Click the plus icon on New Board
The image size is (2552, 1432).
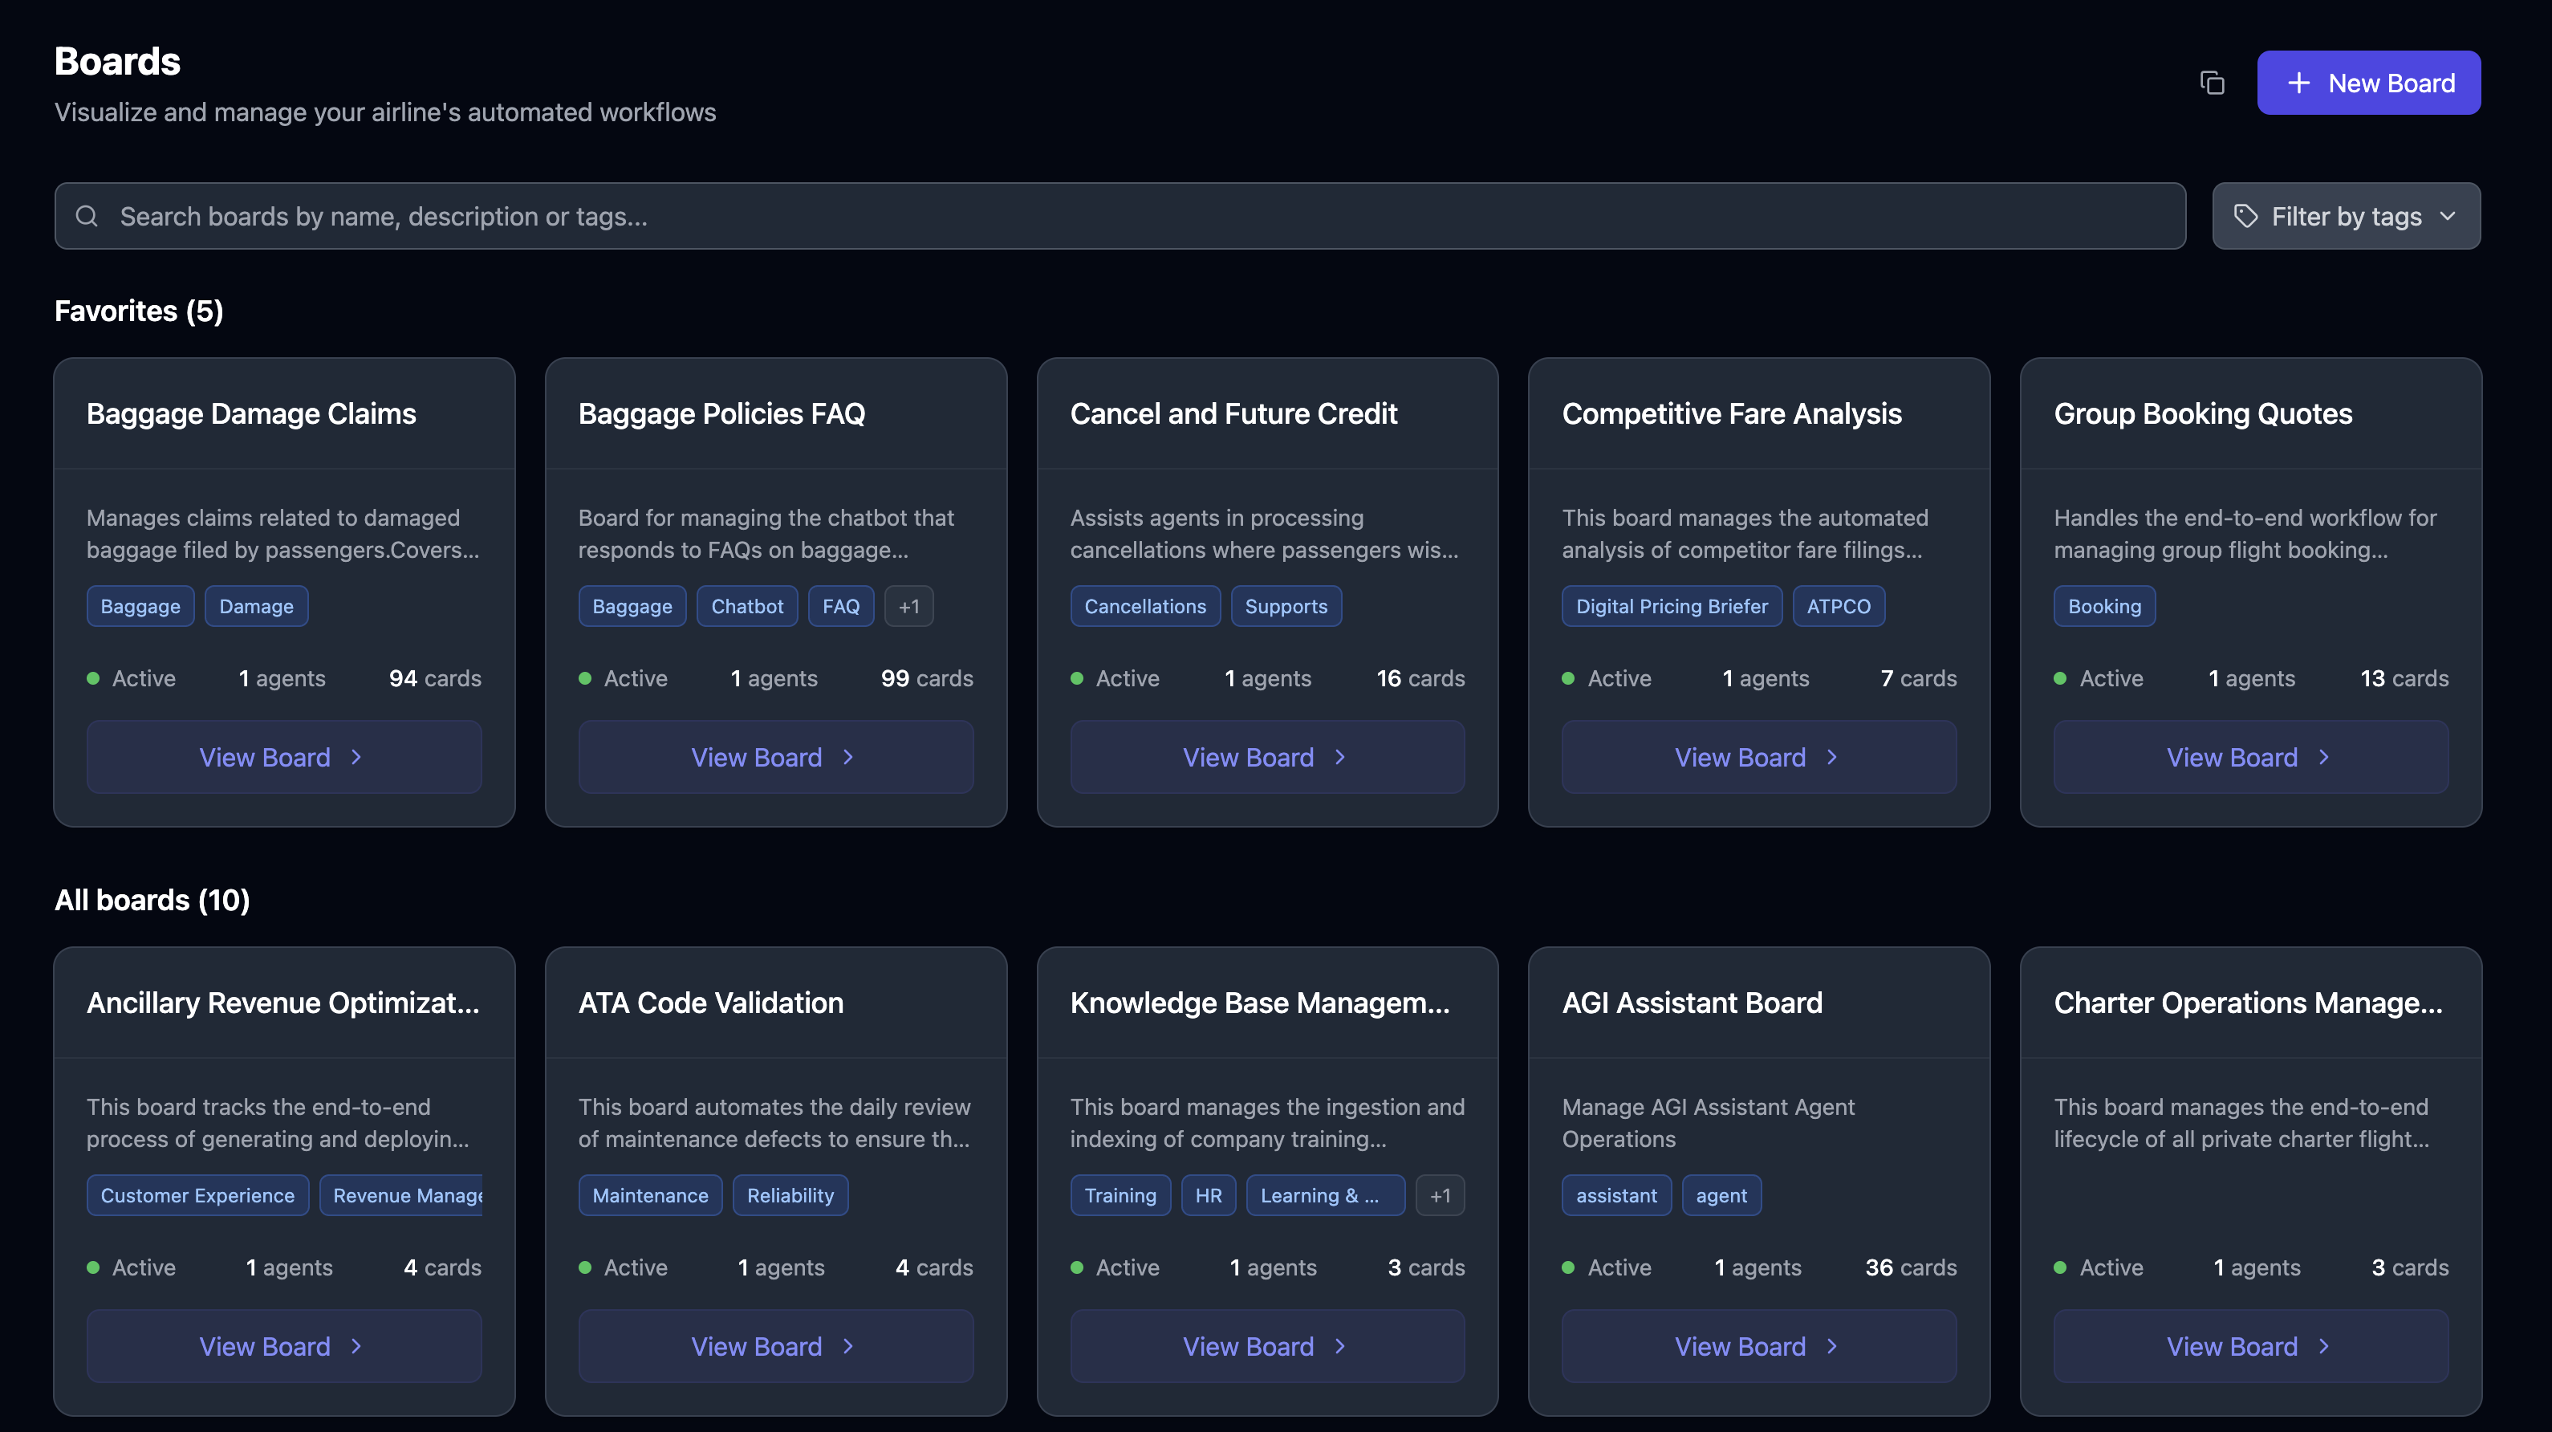point(2298,83)
